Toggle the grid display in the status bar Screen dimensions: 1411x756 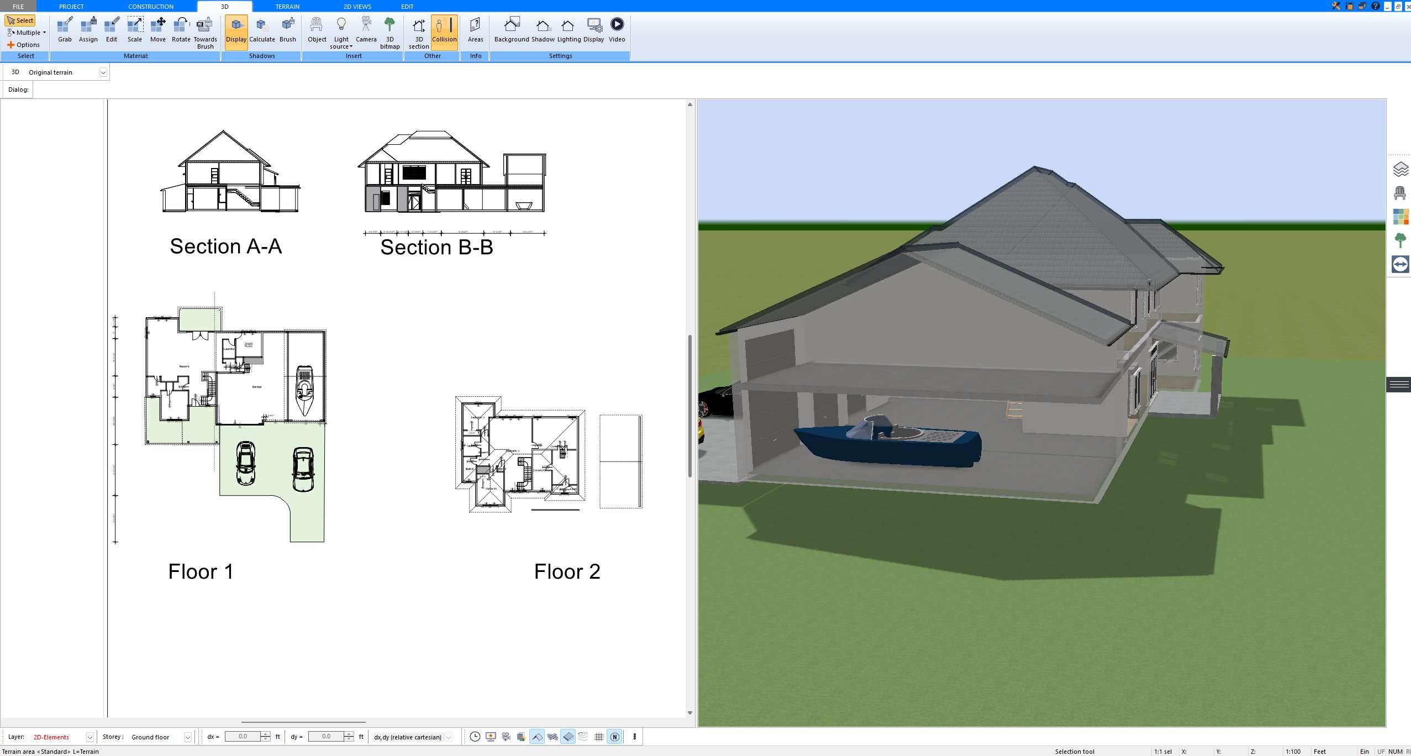tap(599, 737)
